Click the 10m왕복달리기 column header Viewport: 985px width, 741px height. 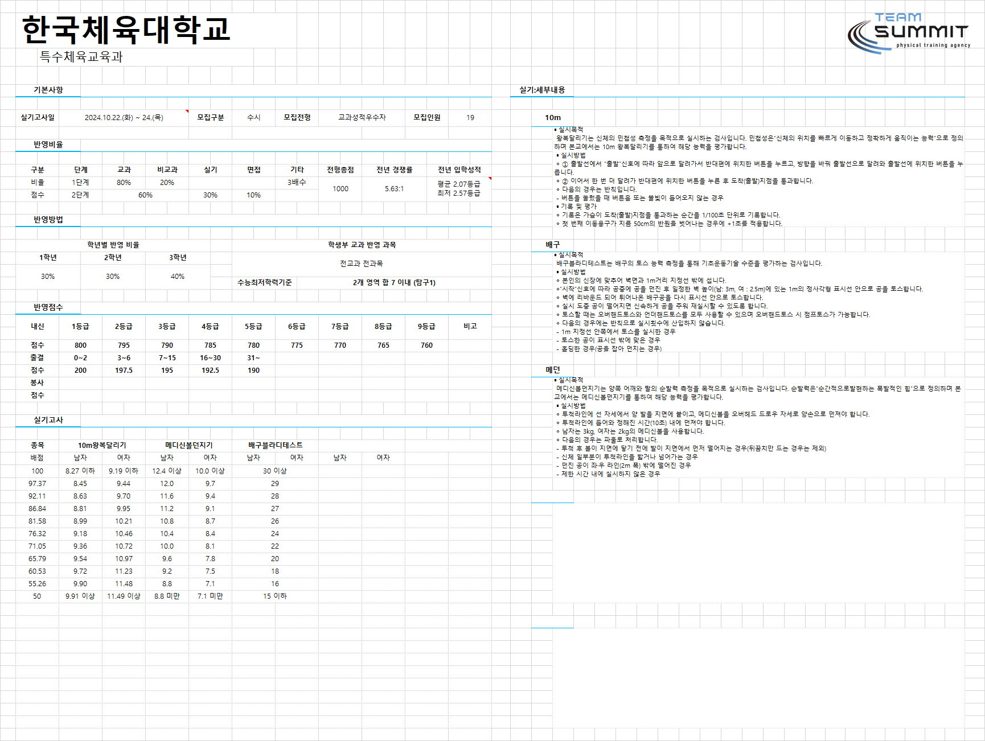(102, 446)
